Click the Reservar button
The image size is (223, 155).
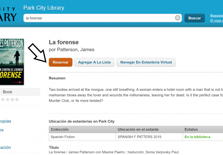click(61, 62)
